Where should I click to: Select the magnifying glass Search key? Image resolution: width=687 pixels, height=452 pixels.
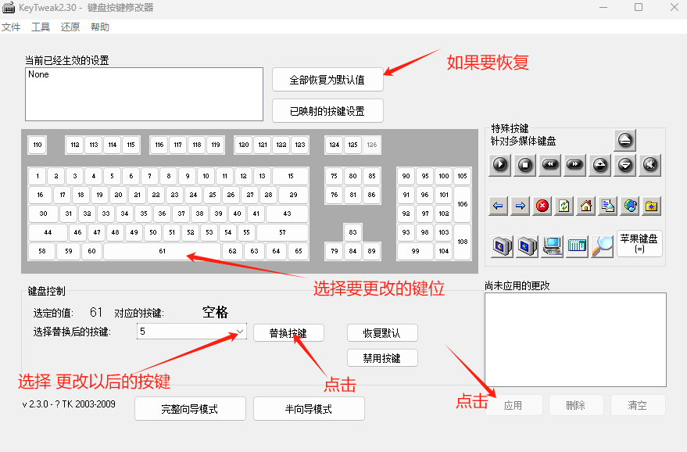[602, 246]
